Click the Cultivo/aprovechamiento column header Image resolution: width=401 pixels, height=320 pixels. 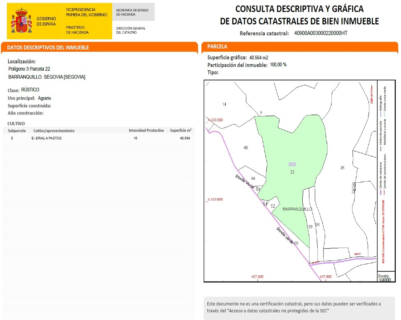point(54,131)
